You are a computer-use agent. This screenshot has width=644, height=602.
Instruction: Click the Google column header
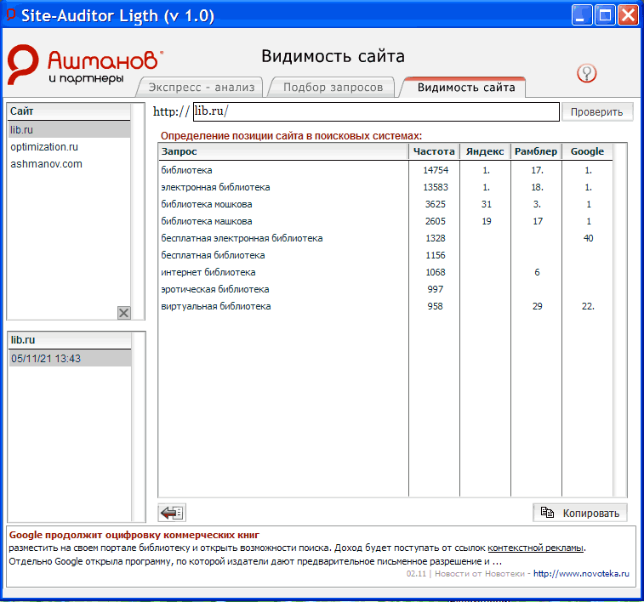coord(587,151)
